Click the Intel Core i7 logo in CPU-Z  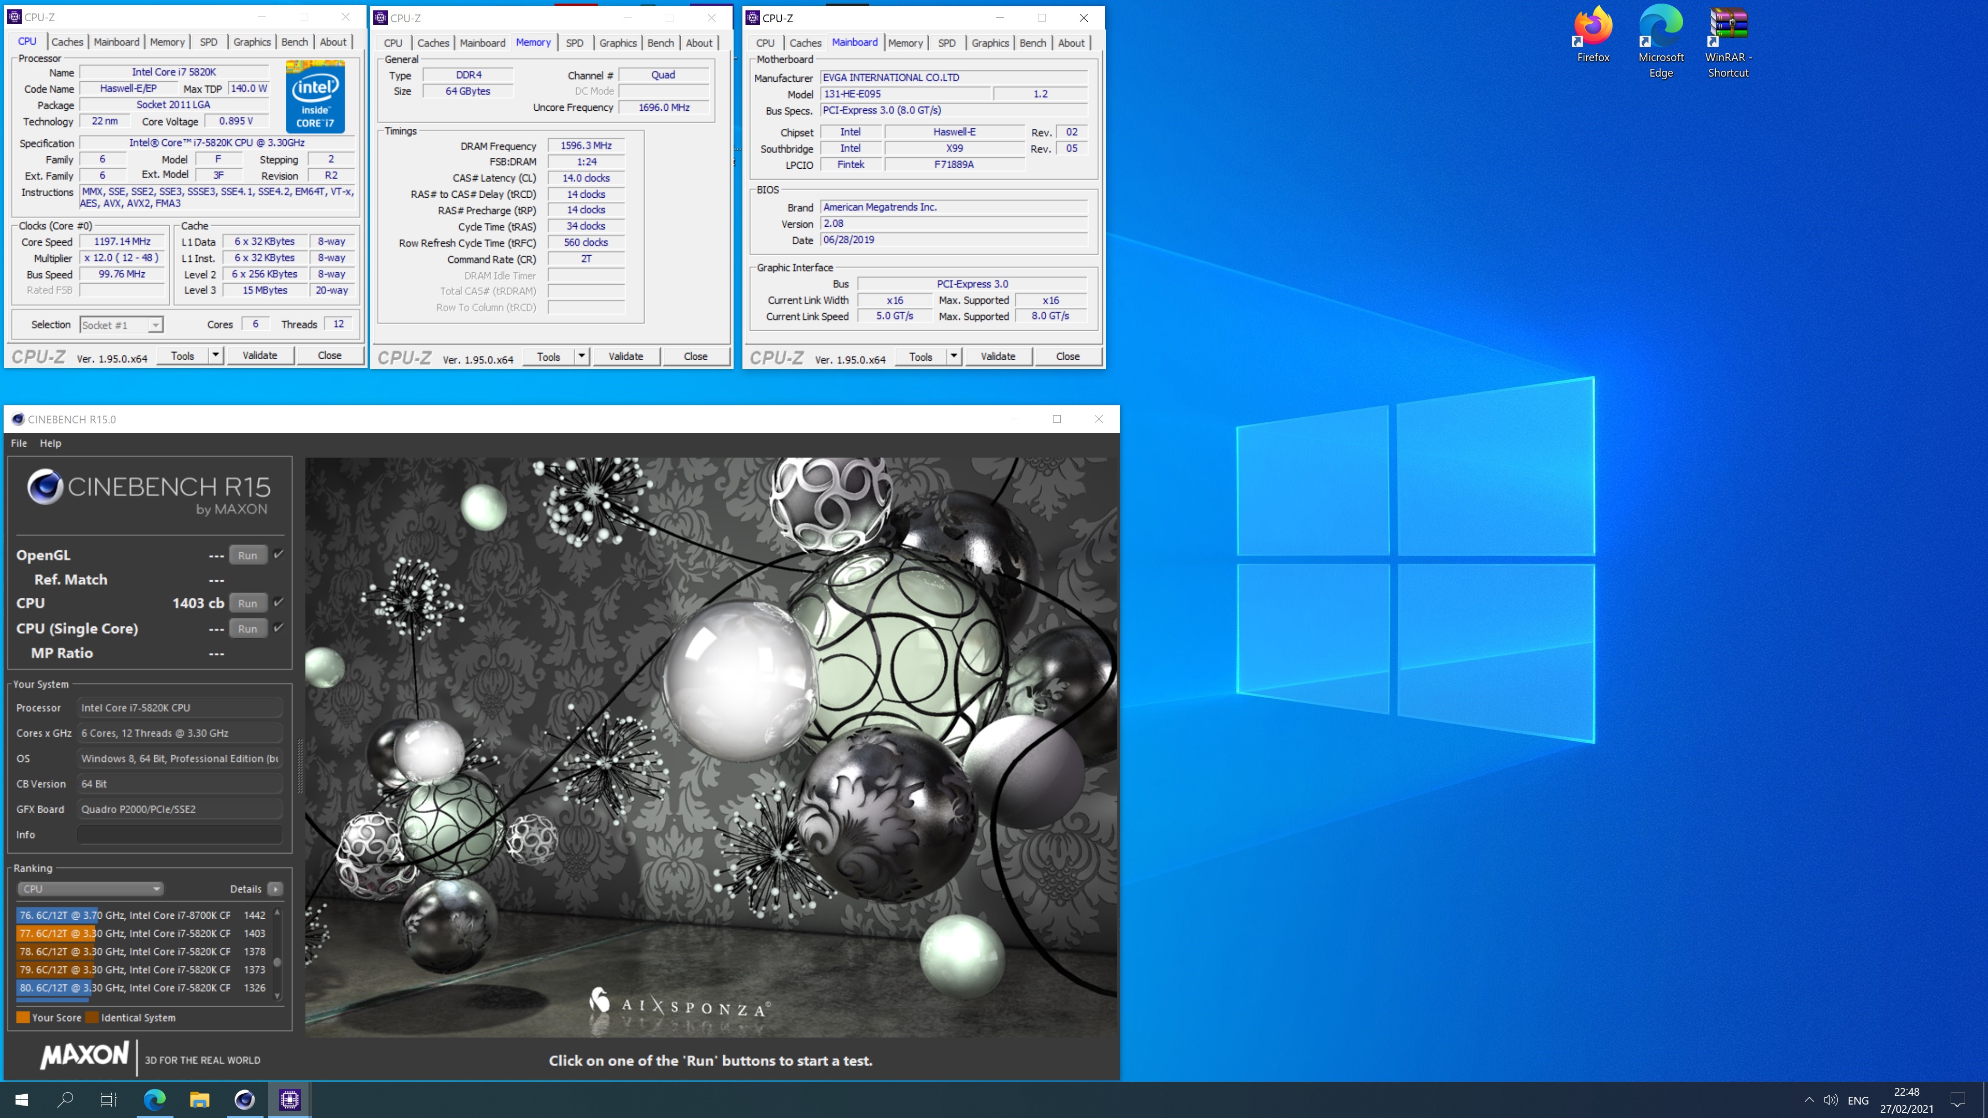315,96
